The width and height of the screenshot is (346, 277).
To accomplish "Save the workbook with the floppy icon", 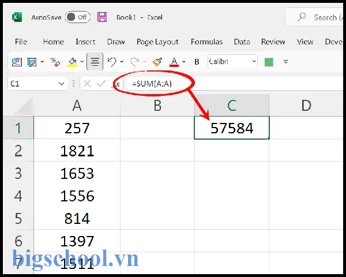I will click(x=102, y=17).
